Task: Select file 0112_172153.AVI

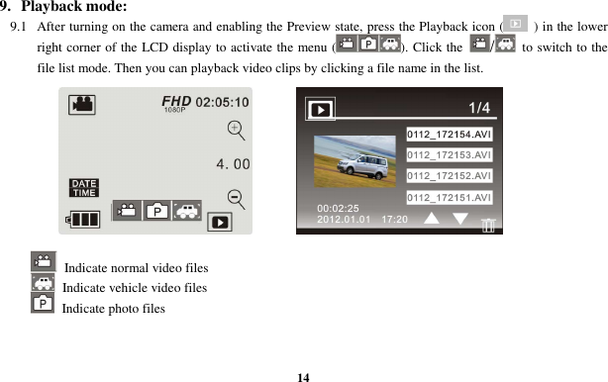Action: coord(450,155)
